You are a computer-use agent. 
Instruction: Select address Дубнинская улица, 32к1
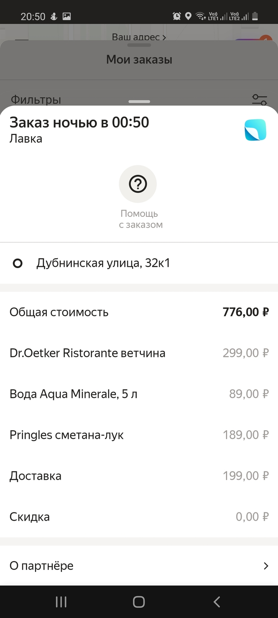(103, 263)
